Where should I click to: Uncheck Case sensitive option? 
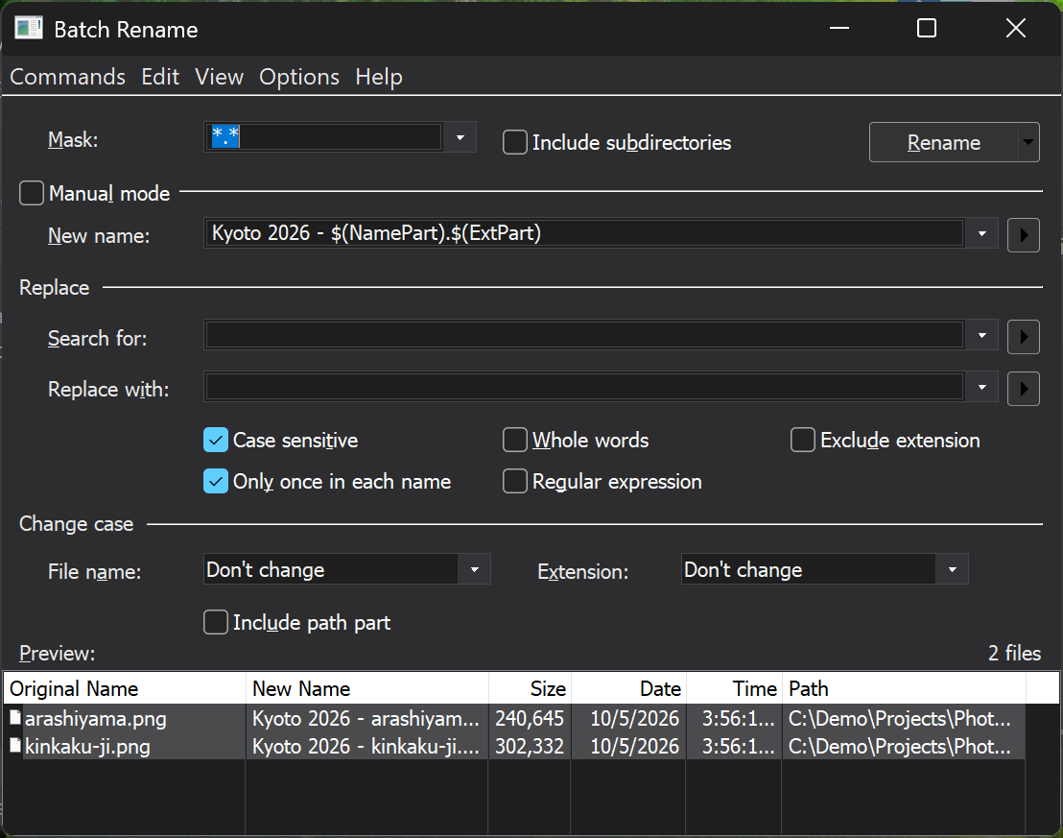point(216,440)
